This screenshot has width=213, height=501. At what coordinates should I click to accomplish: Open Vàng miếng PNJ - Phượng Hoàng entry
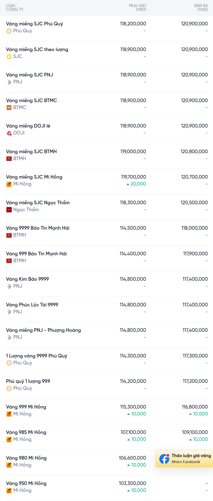[44, 330]
